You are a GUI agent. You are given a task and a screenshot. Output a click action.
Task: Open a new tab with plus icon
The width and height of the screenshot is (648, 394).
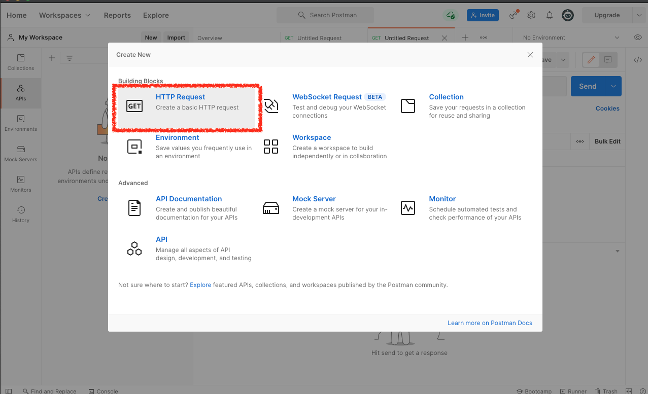(465, 38)
